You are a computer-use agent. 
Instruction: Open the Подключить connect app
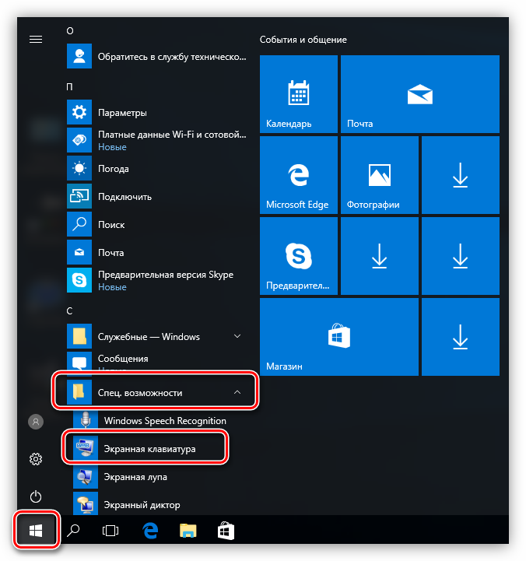coord(156,196)
